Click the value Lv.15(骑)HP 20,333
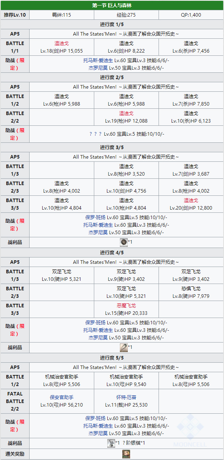Image resolution: width=224 pixels, height=460 pixels. [126, 313]
